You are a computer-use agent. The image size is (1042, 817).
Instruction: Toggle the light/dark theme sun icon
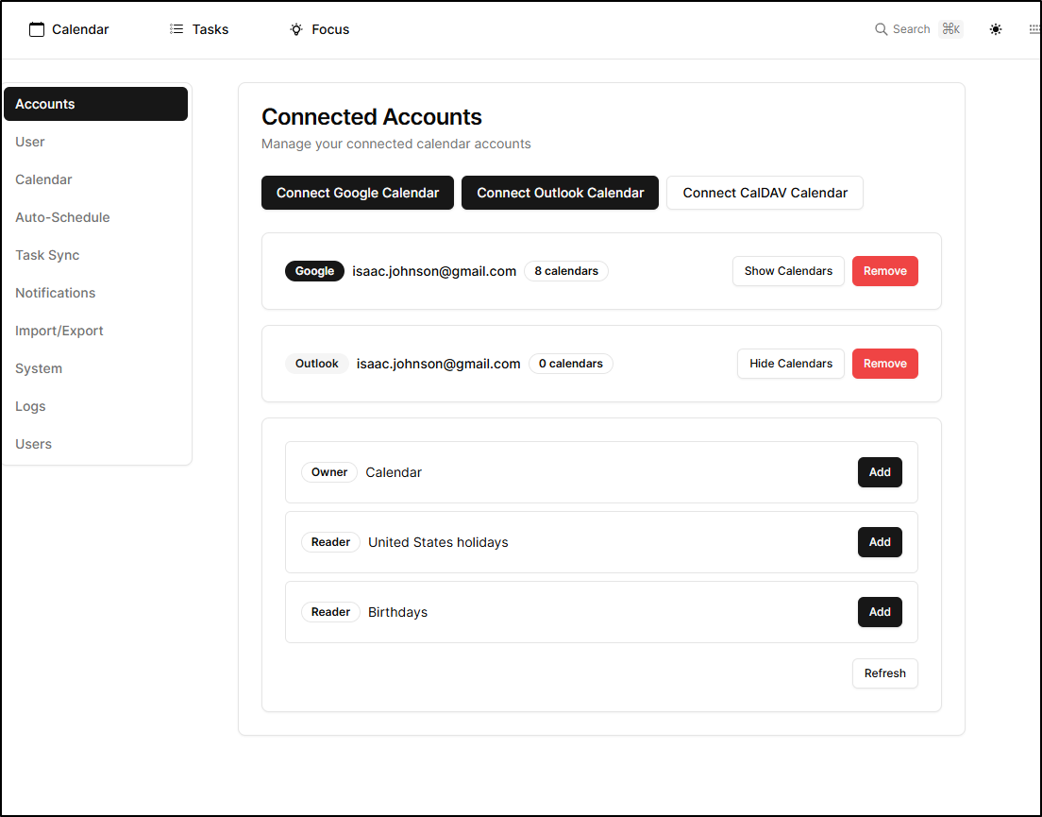(x=996, y=29)
